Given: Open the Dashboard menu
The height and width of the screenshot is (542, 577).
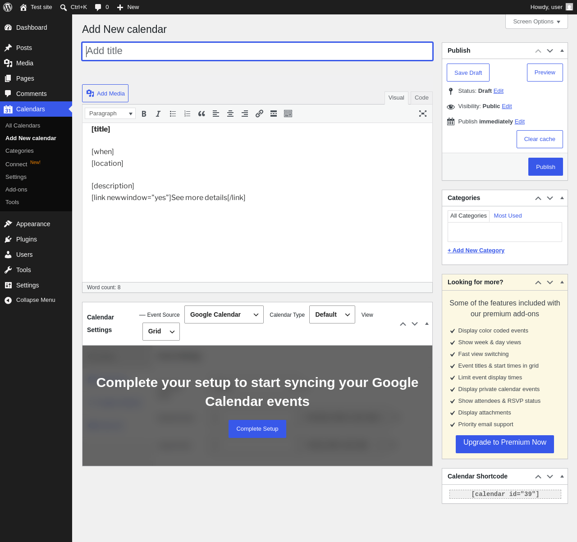Looking at the screenshot, I should [36, 27].
